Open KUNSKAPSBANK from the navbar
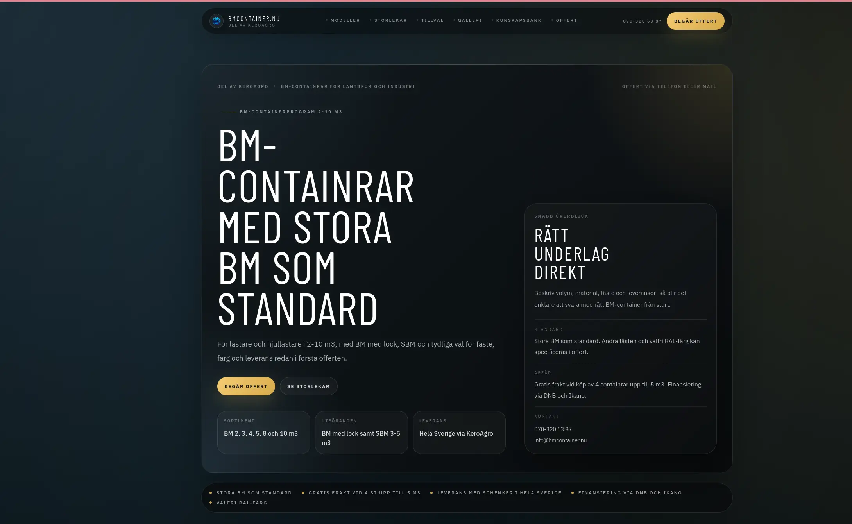 tap(518, 20)
